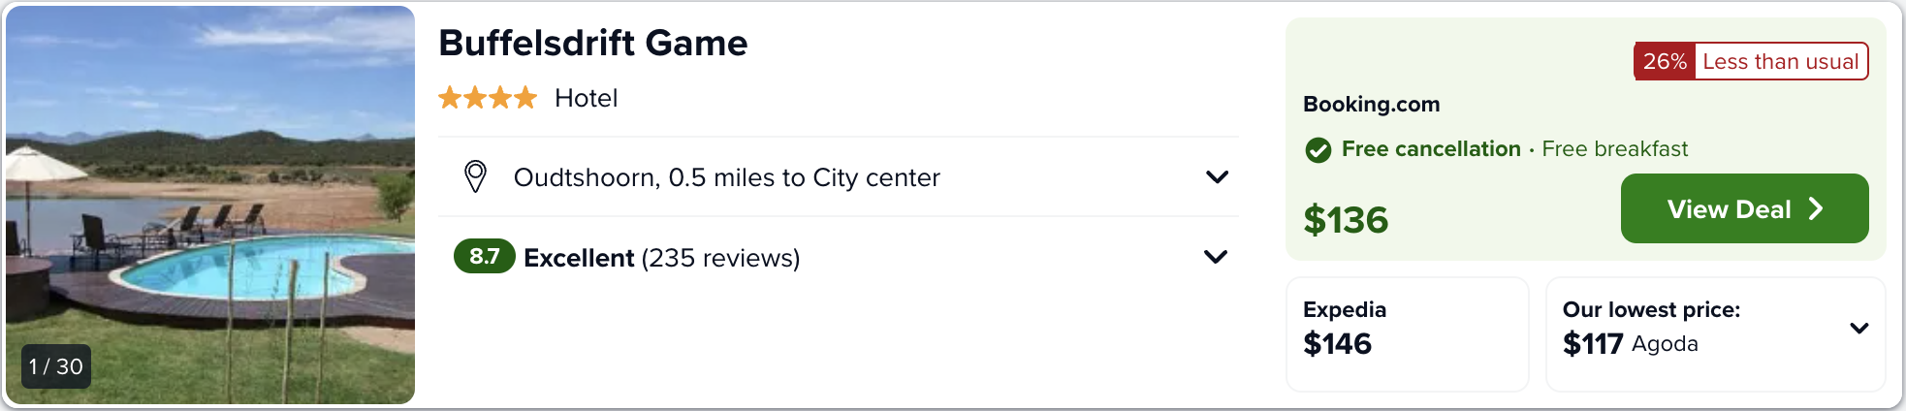Expand the Oudtshoorn location details chevron

(1217, 176)
